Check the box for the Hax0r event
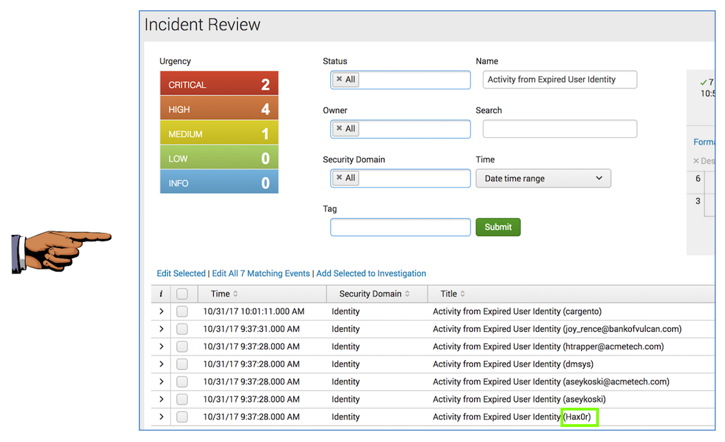This screenshot has height=442, width=725. [182, 417]
